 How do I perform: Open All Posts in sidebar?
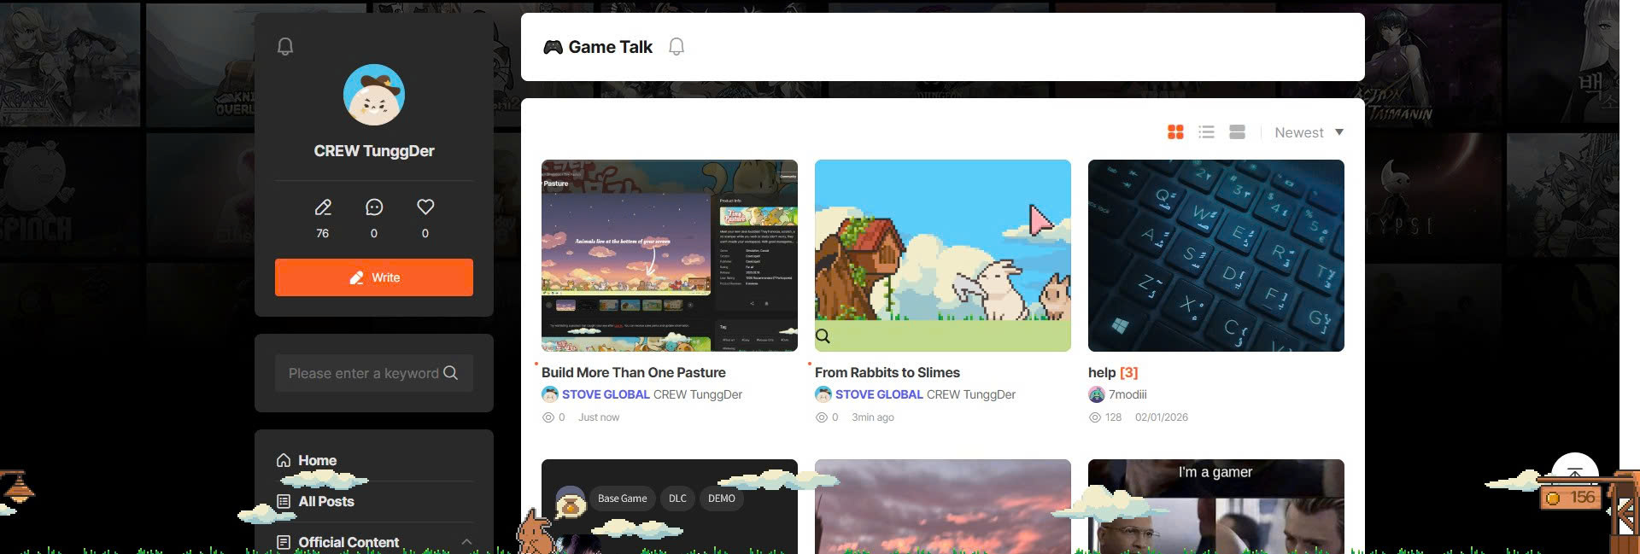click(x=325, y=501)
